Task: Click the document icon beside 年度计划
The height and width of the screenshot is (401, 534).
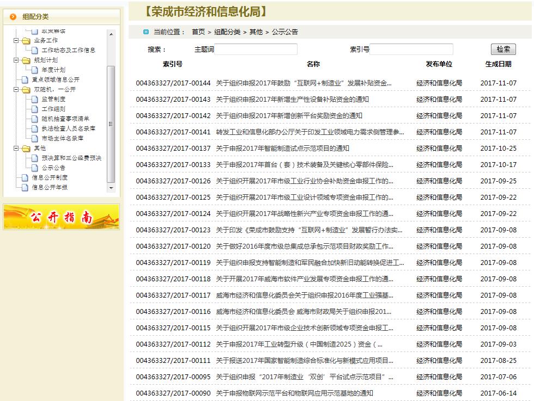Action: coord(35,70)
